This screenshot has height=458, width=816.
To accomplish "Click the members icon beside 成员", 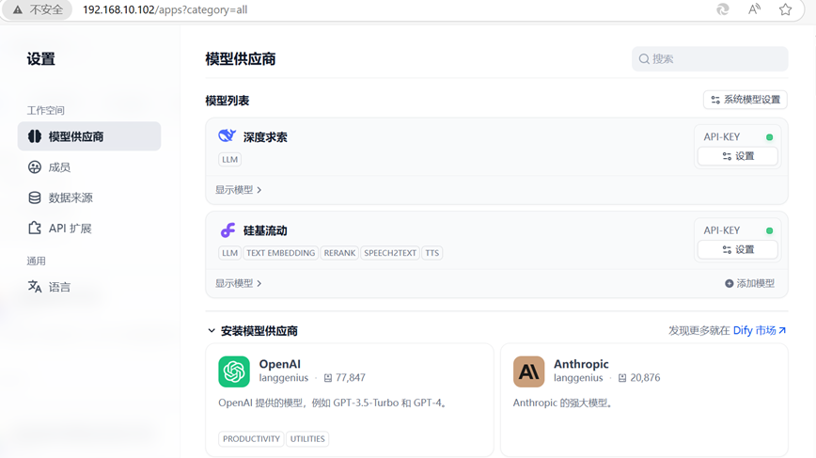I will click(x=35, y=167).
